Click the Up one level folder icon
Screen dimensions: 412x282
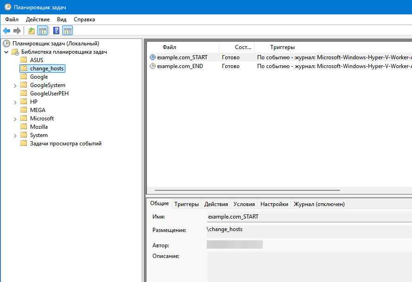(x=31, y=31)
